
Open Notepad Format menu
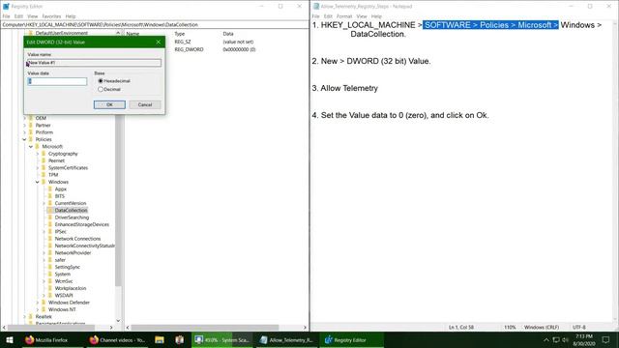(344, 16)
